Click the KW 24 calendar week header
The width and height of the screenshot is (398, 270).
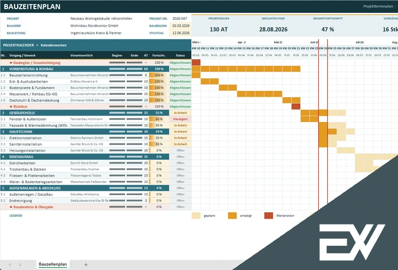coord(323,48)
